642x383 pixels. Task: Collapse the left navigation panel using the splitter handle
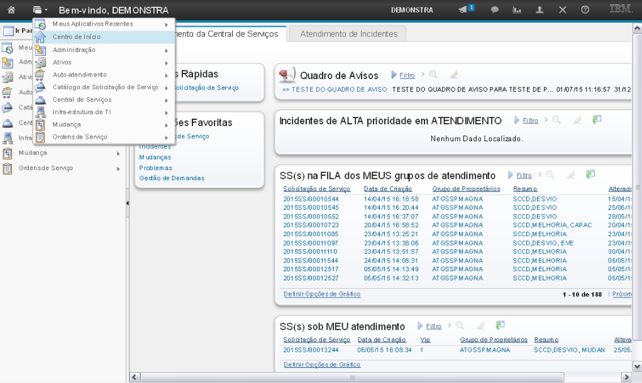[128, 203]
